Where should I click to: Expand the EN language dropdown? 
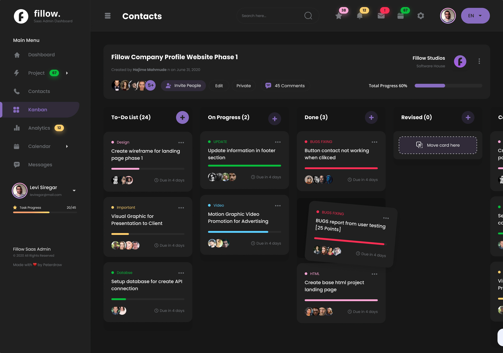pos(475,16)
